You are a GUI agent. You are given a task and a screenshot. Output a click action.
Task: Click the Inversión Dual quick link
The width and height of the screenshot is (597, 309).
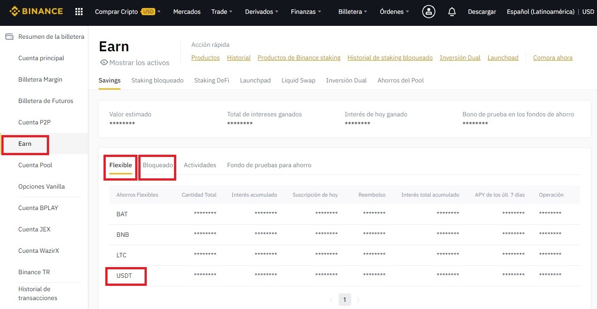460,58
